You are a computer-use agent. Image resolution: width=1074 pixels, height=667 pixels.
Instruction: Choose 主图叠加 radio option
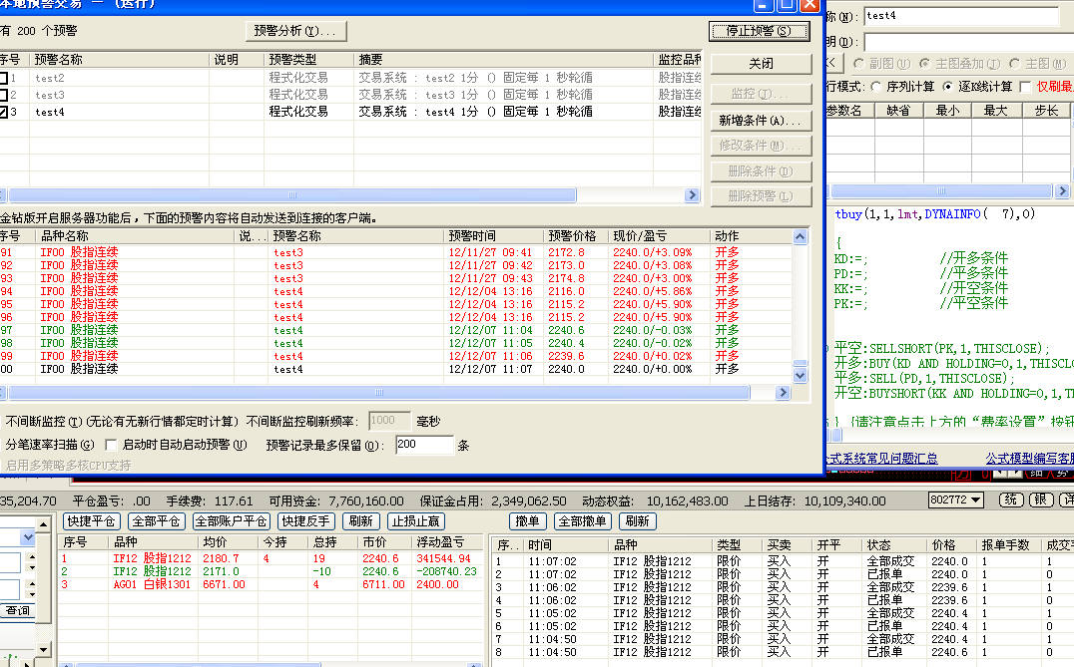(x=924, y=64)
